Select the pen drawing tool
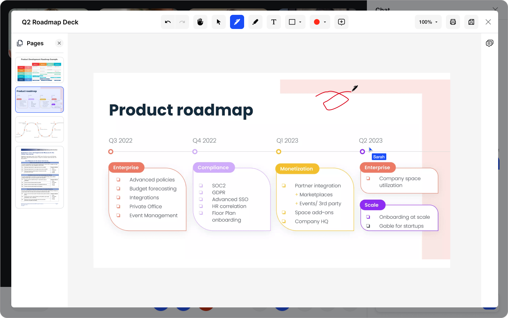Viewport: 508px width, 318px height. click(x=237, y=22)
